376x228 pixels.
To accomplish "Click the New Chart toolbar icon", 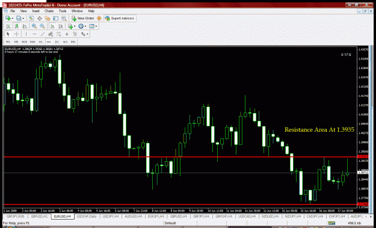I will tap(8, 18).
